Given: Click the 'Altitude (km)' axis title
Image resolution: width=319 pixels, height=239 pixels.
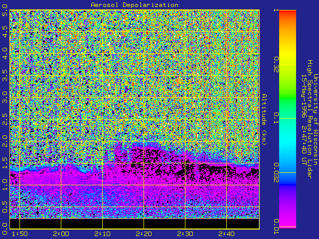Looking at the screenshot, I should click(264, 119).
